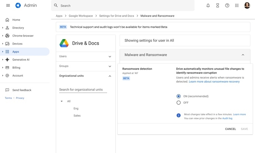
Task: Click the Send feedback icon
Action: [7, 90]
